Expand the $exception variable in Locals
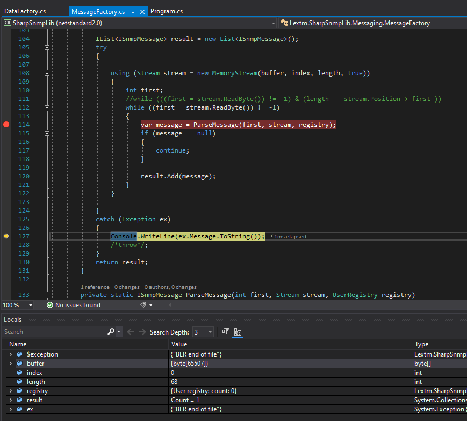The width and height of the screenshot is (467, 421). pos(10,354)
